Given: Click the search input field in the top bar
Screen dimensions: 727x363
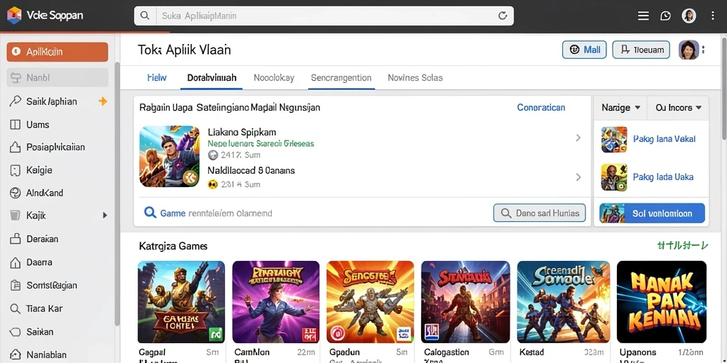Looking at the screenshot, I should pyautogui.click(x=324, y=16).
